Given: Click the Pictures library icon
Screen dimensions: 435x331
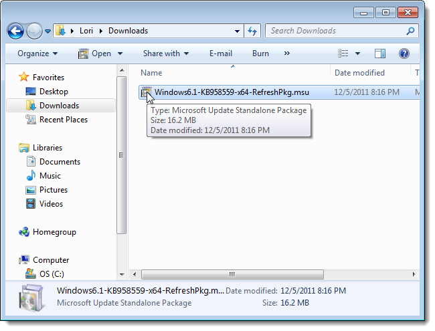Looking at the screenshot, I should 31,190.
